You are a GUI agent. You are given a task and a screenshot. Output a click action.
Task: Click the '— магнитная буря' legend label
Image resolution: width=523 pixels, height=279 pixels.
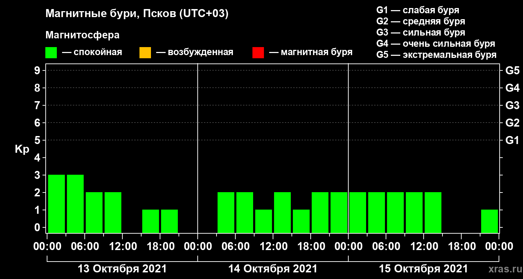point(311,53)
